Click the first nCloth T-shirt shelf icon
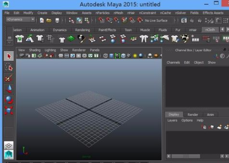The height and width of the screenshot is (163, 229). [x=19, y=39]
